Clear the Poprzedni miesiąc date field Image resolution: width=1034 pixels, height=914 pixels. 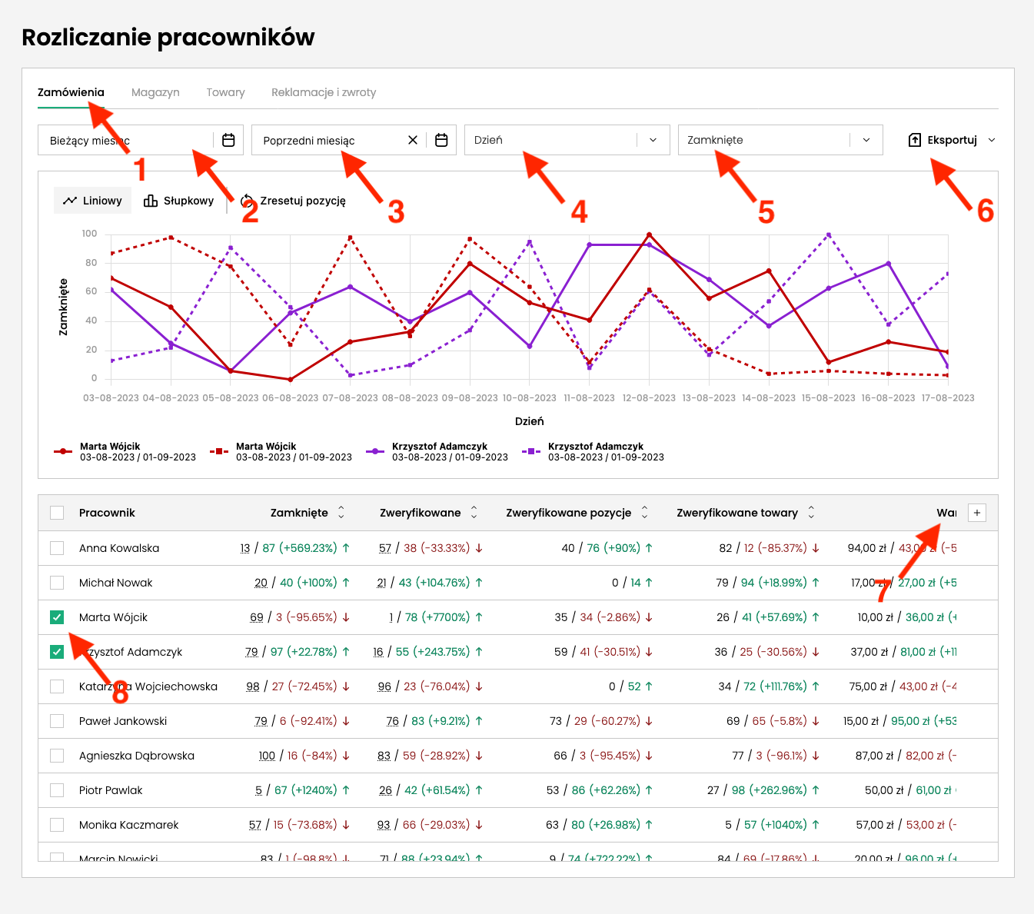coord(413,140)
